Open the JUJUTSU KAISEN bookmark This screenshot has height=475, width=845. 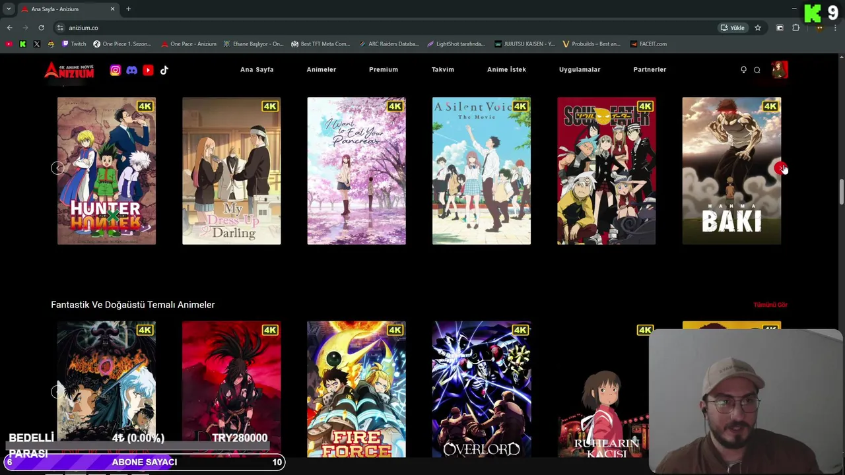tap(525, 44)
